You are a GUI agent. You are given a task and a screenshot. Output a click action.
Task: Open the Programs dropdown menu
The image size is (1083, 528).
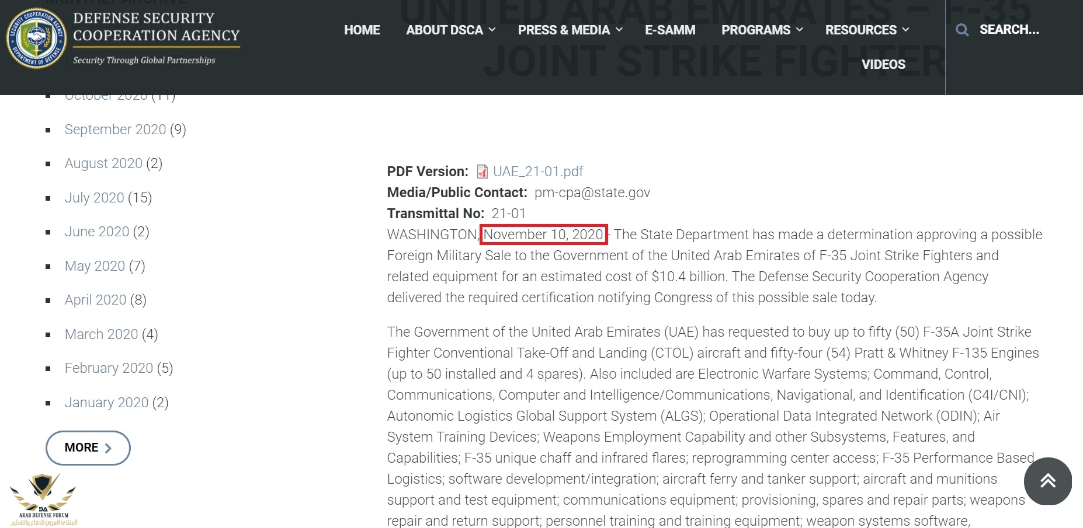pos(762,30)
